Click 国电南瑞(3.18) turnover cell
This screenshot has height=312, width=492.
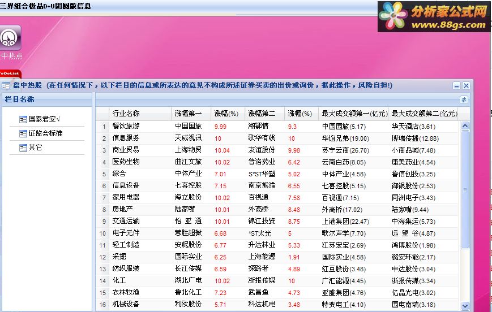click(x=413, y=305)
